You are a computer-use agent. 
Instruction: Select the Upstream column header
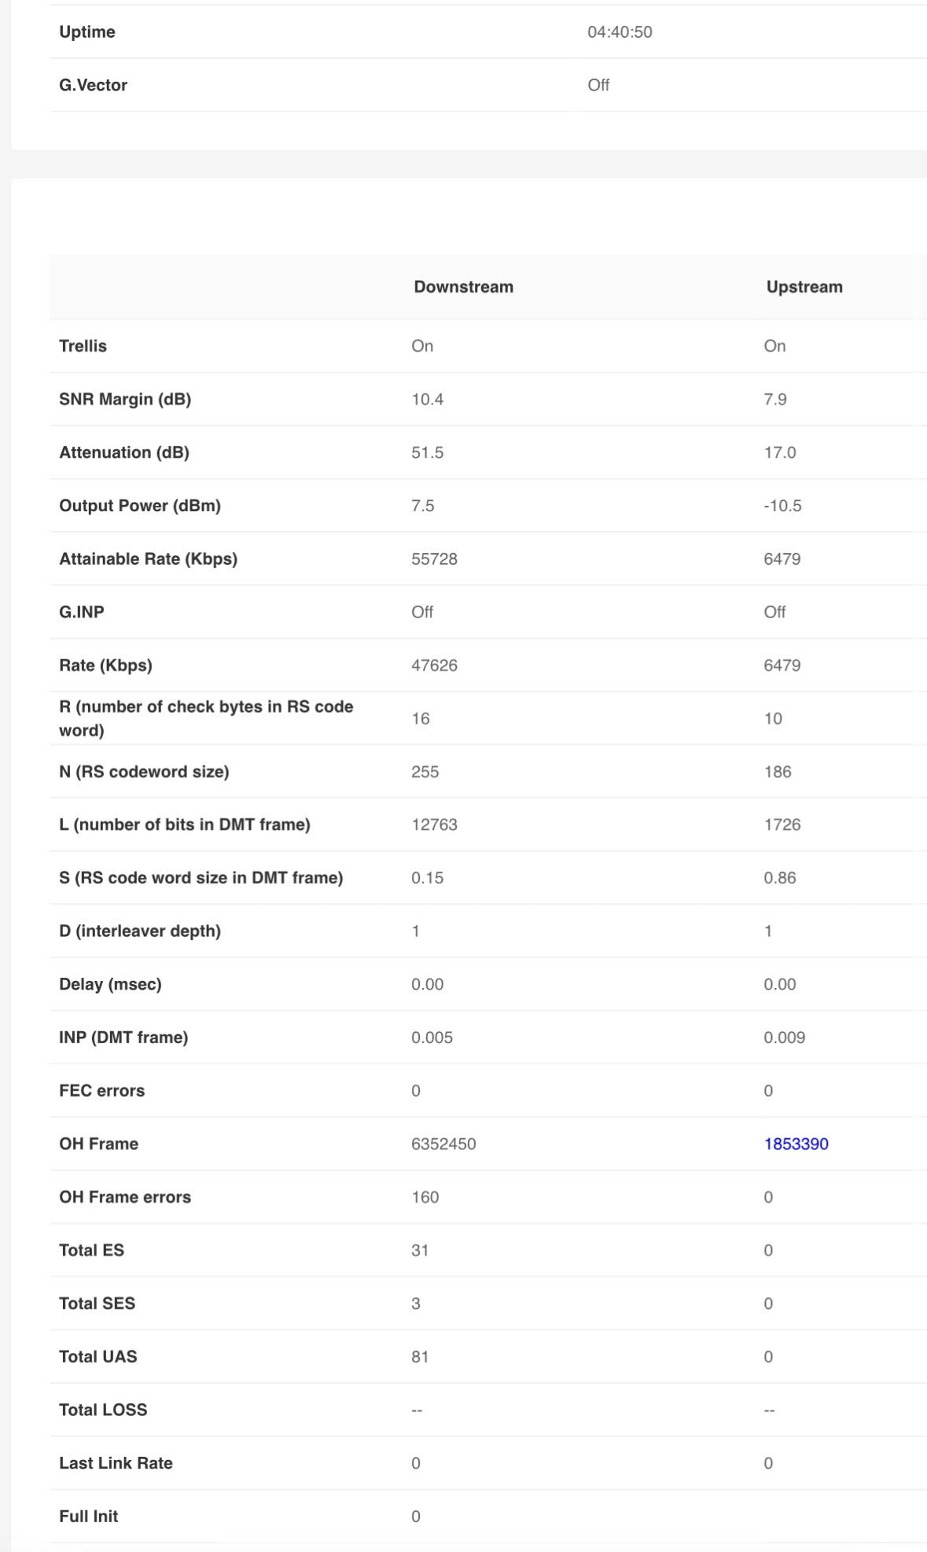(x=804, y=287)
